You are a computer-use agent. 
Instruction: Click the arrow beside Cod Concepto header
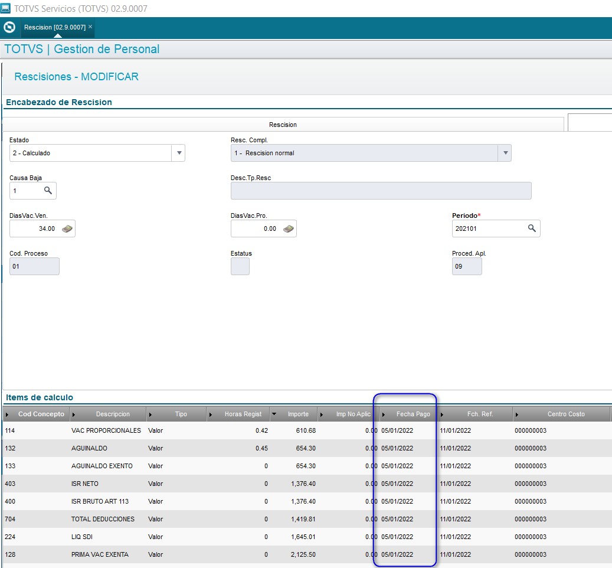tap(6, 414)
